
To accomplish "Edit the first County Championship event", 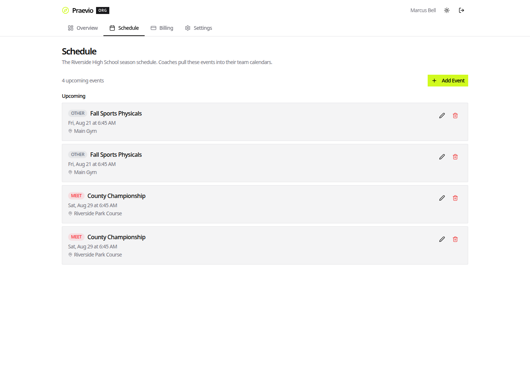I will click(x=442, y=198).
